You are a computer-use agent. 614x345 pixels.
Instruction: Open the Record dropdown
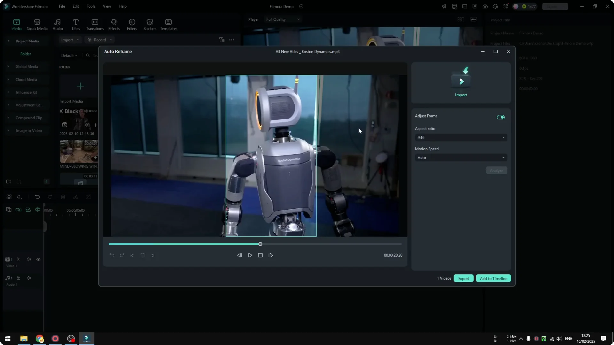click(100, 40)
